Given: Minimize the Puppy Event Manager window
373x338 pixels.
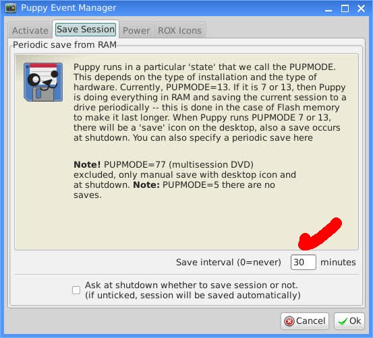Looking at the screenshot, I should tap(328, 9).
